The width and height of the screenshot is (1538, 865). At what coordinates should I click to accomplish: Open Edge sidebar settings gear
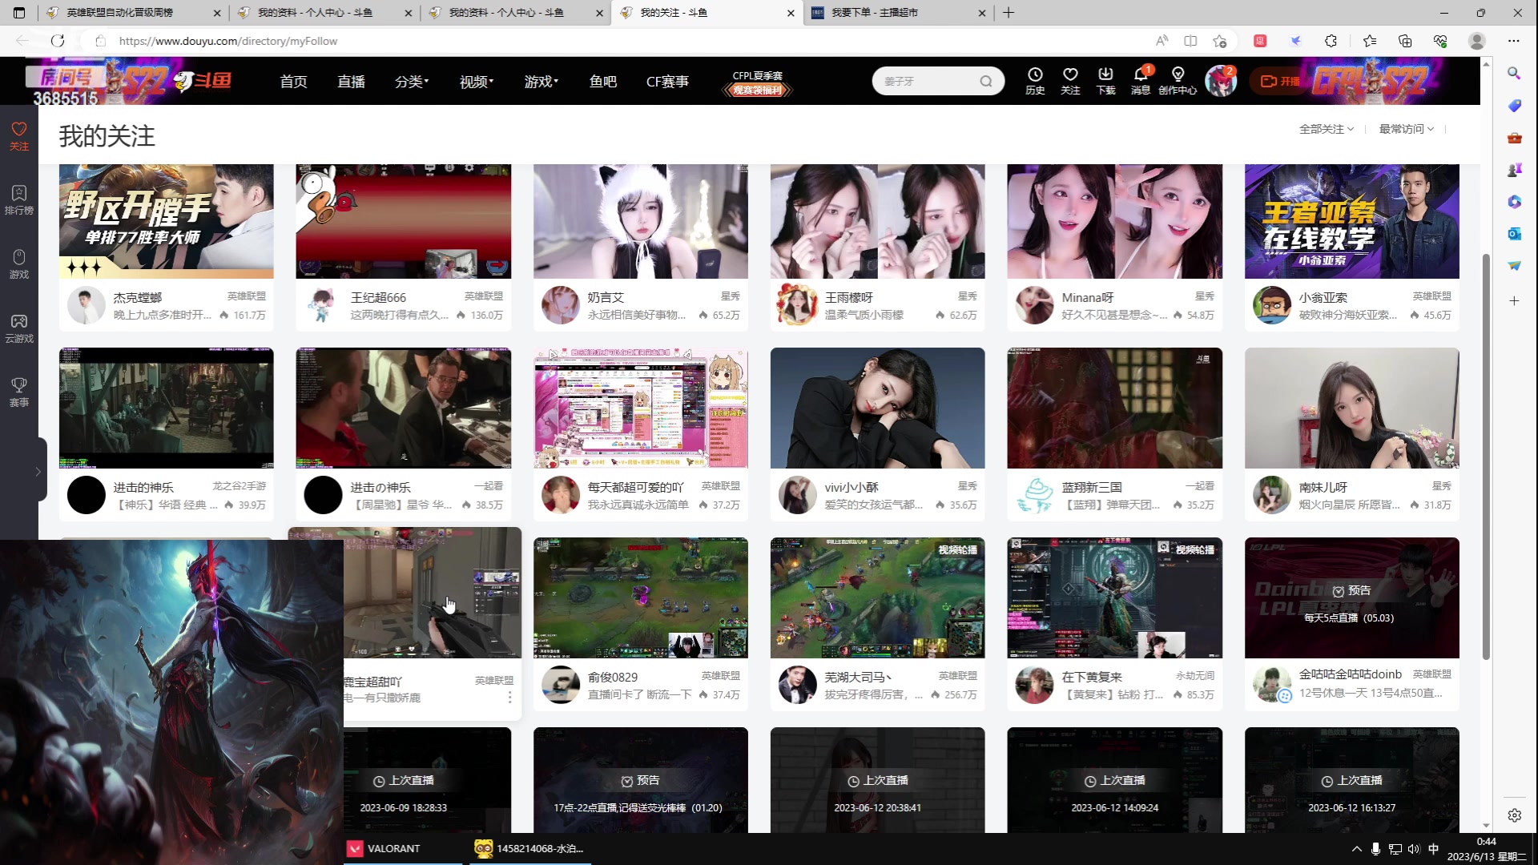coord(1514,815)
